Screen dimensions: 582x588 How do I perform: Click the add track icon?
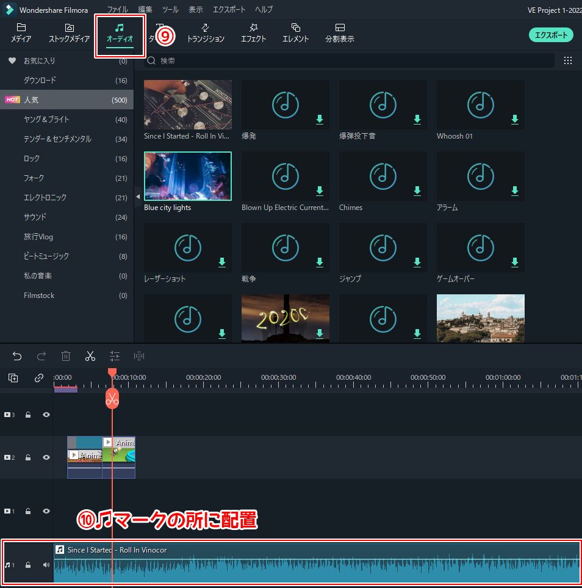[13, 378]
